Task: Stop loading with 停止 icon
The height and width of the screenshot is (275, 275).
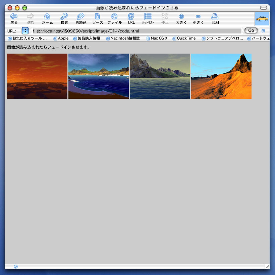Action: pos(165,18)
